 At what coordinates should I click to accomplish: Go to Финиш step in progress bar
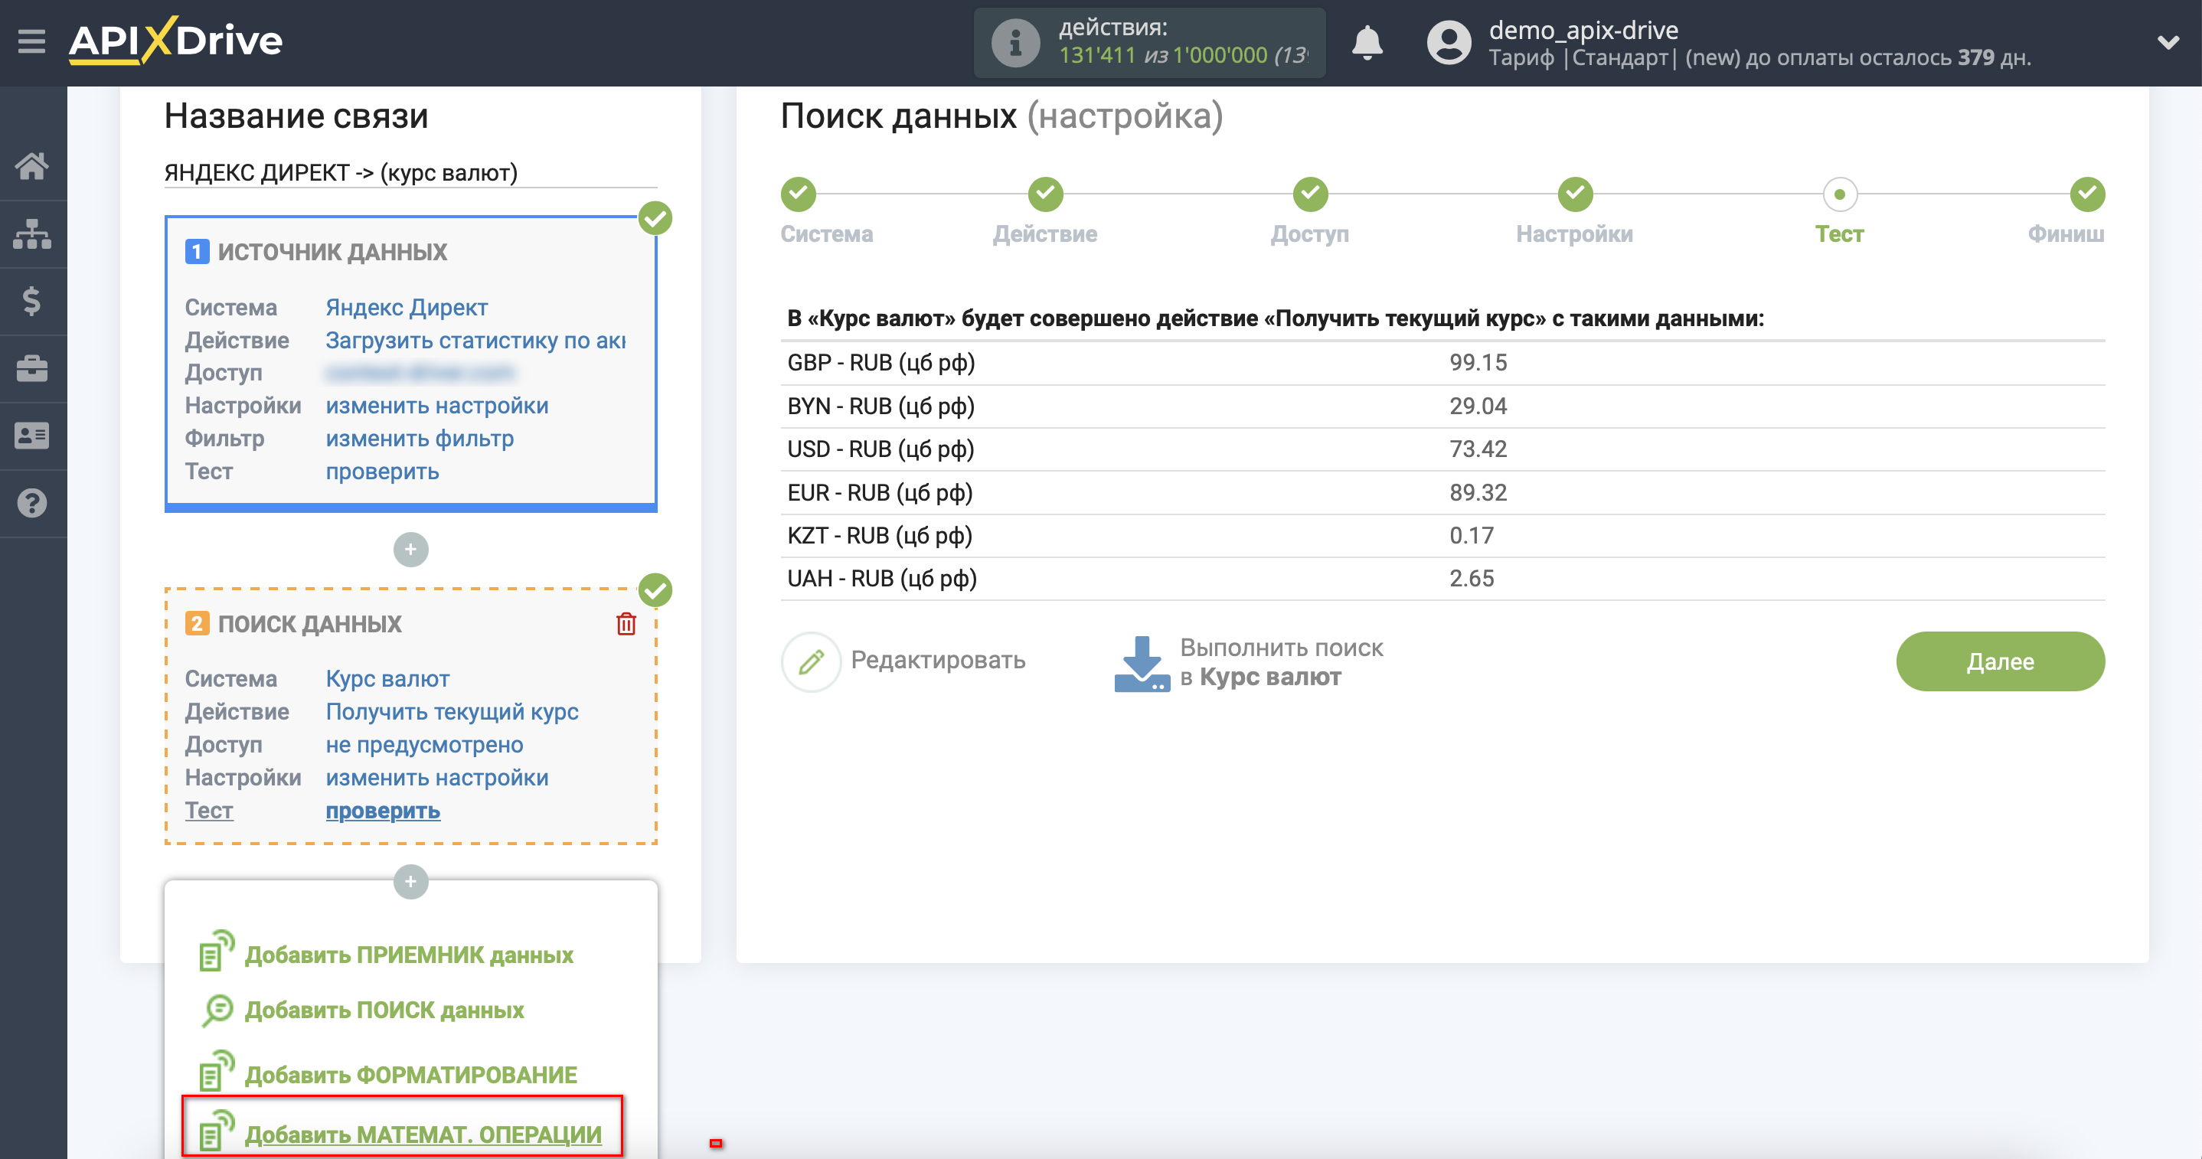2086,195
